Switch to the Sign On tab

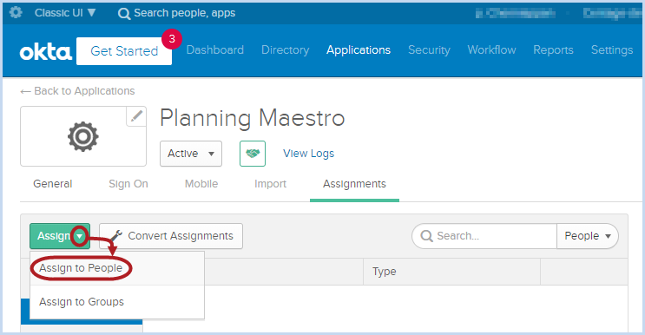tap(128, 184)
